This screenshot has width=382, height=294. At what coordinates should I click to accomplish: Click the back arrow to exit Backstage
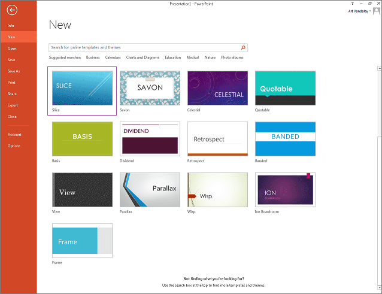(x=12, y=10)
